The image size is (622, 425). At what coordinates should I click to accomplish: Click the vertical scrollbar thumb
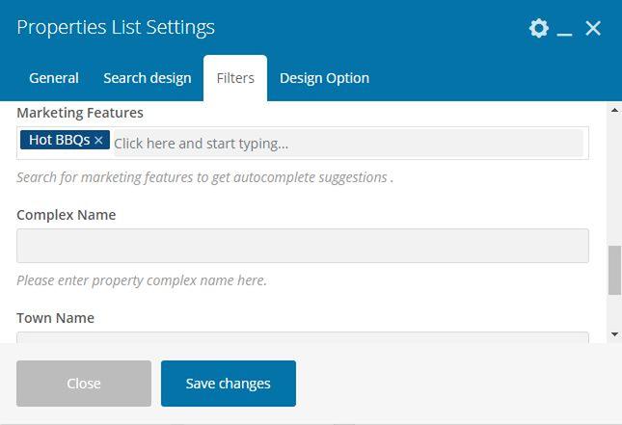(614, 270)
